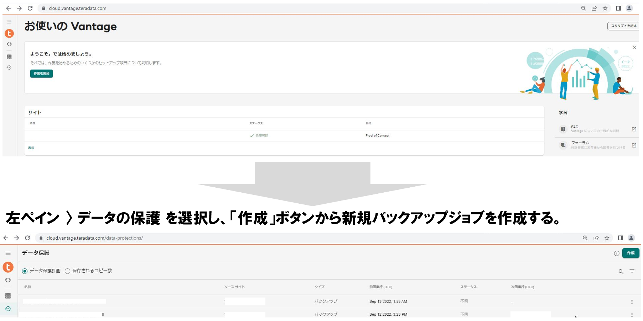Click info icon beside 作成 button
The height and width of the screenshot is (321, 643).
click(x=617, y=253)
